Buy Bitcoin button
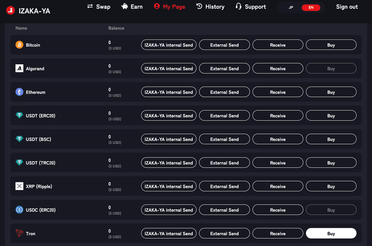The height and width of the screenshot is (246, 372). click(x=331, y=45)
